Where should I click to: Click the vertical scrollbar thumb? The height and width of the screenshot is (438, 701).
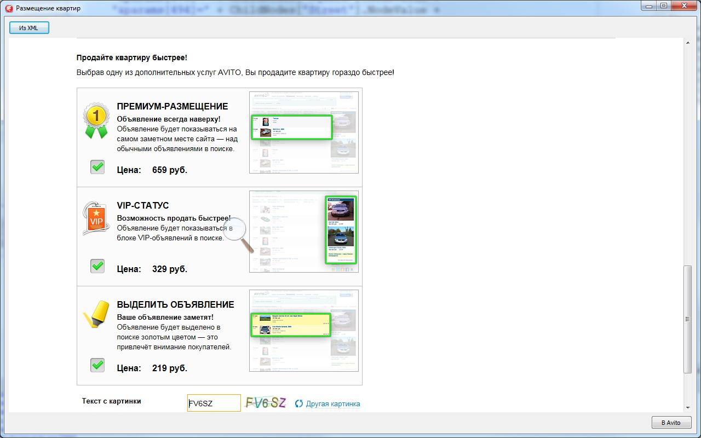[x=687, y=320]
